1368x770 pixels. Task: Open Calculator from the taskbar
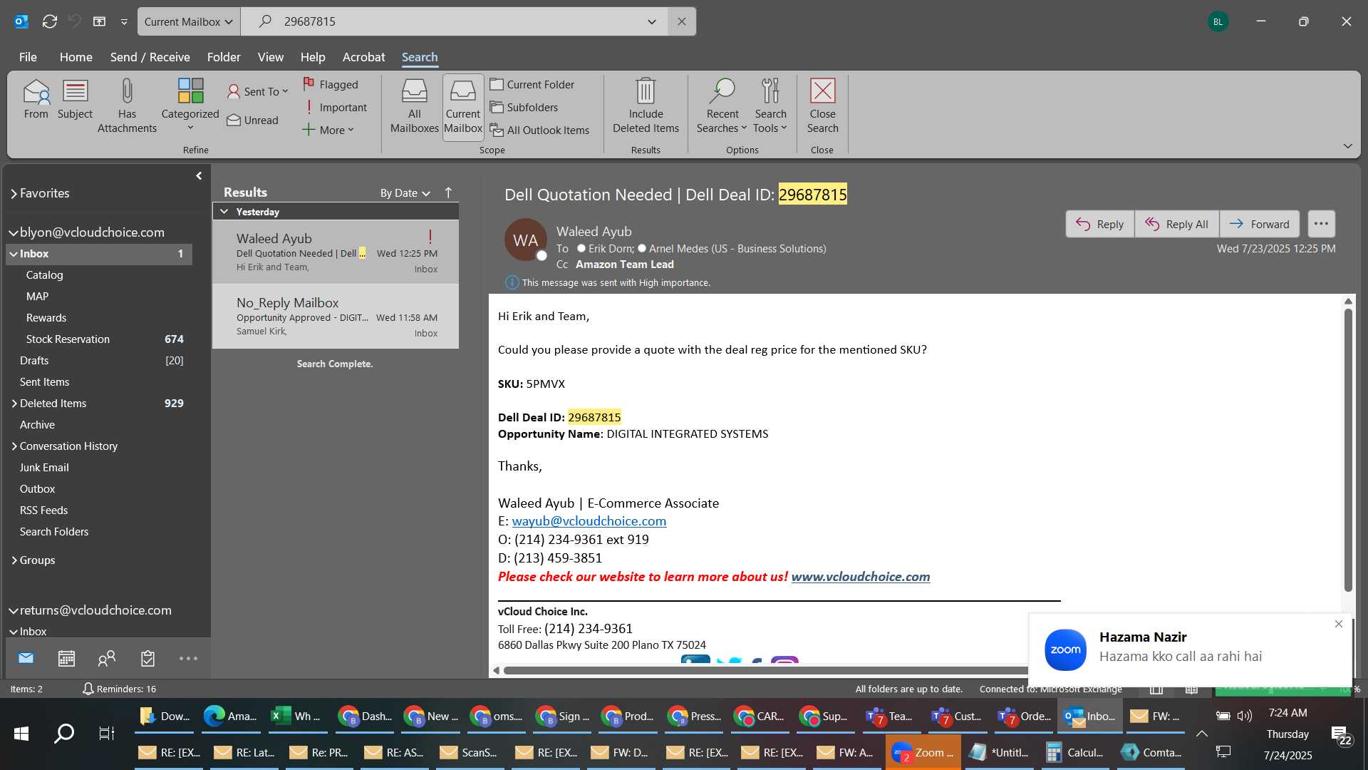(x=1074, y=752)
